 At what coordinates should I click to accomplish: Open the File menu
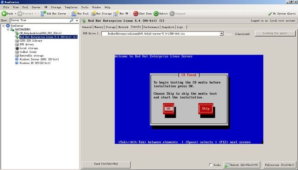(x=6, y=7)
